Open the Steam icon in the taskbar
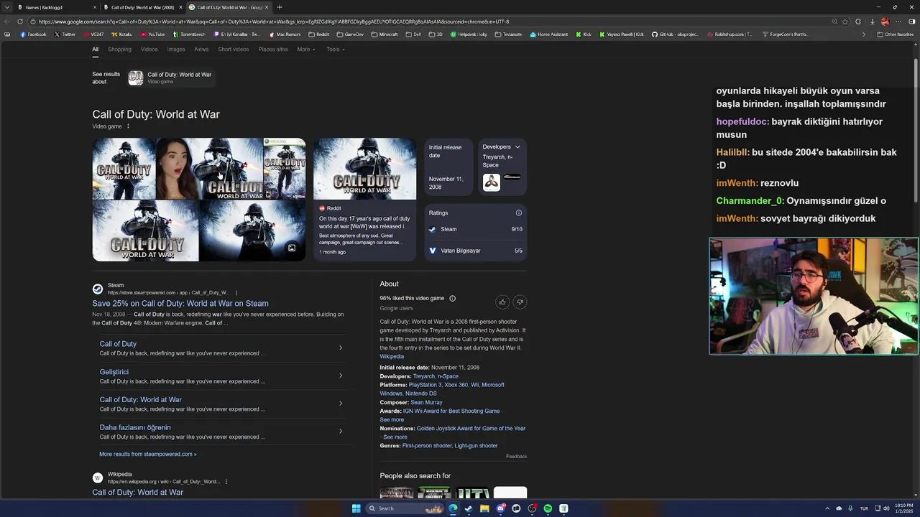 [469, 508]
